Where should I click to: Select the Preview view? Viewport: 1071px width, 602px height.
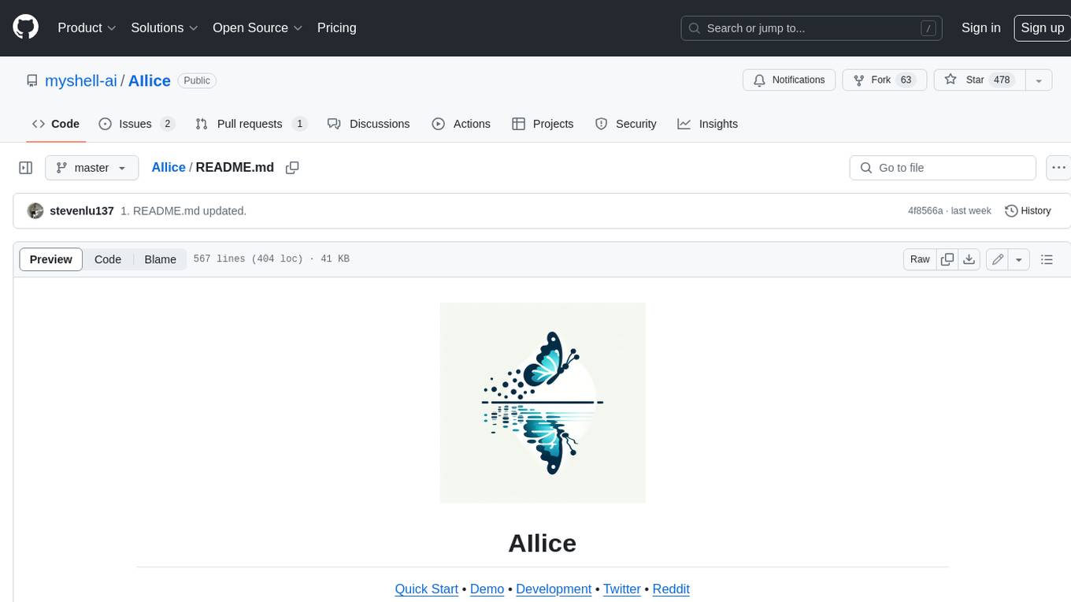pyautogui.click(x=51, y=259)
